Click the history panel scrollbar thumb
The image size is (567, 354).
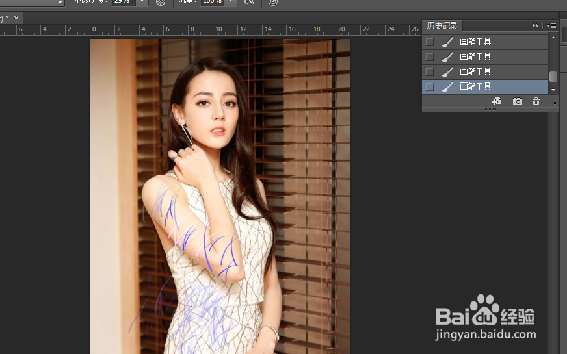coord(553,77)
